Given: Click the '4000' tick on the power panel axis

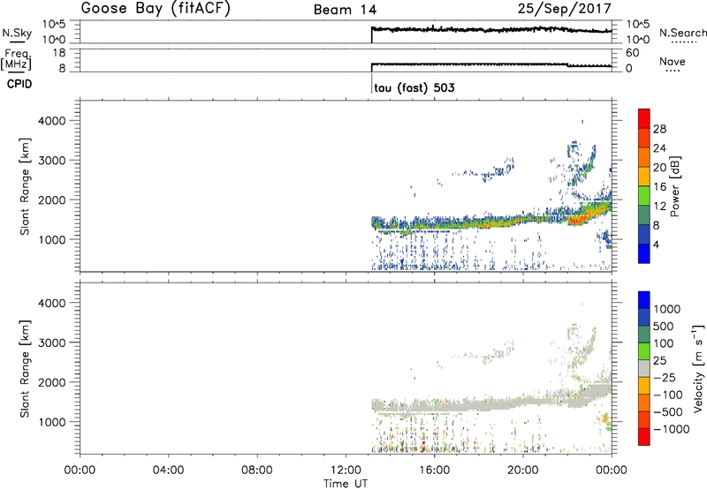Looking at the screenshot, I should [x=52, y=121].
